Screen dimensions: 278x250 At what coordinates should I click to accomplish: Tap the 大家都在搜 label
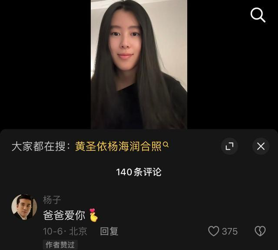coord(41,147)
